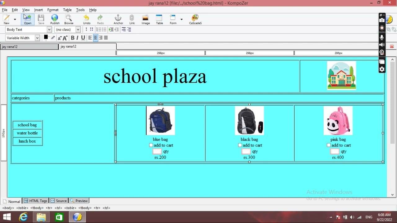397x223 pixels.
Task: Toggle align right
Action: point(100,38)
